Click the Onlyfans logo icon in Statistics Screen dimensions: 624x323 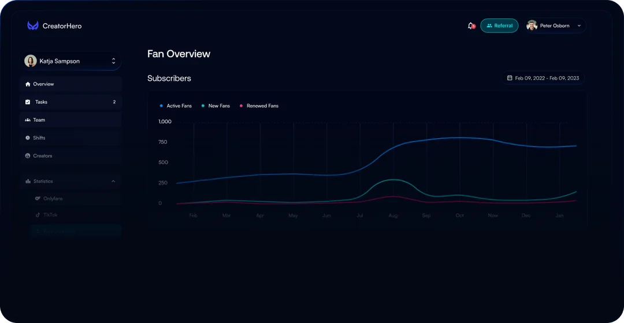coord(38,198)
